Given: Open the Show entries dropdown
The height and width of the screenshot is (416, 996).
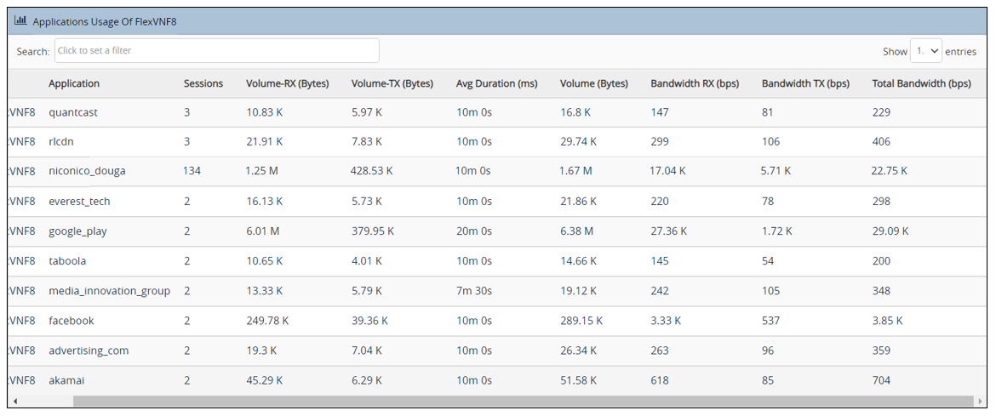Looking at the screenshot, I should 925,51.
